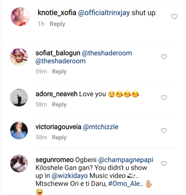The width and height of the screenshot is (186, 195).
Task: Reply to sofiat_balogun's comment
Action: pos(59,72)
